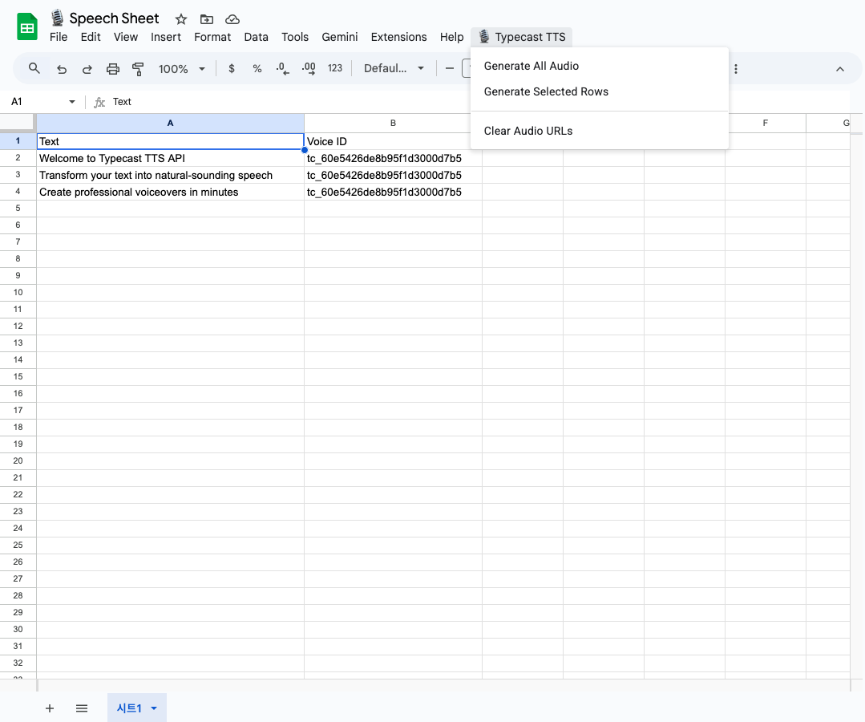Select column A header
This screenshot has height=722, width=865.
coord(171,123)
